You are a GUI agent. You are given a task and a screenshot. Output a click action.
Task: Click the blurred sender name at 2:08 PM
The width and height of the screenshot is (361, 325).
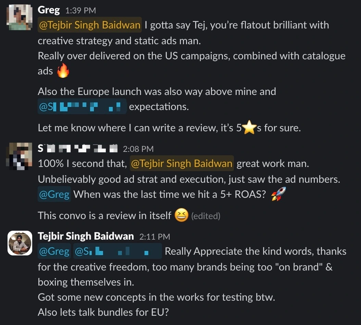pos(78,148)
